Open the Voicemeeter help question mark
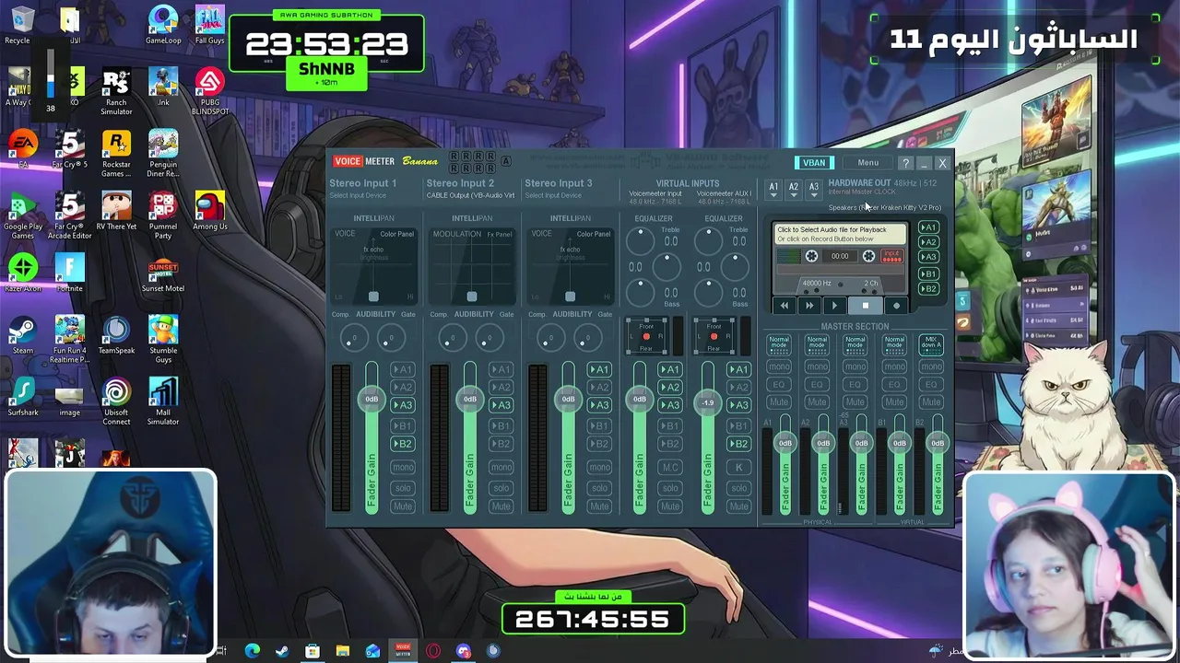 coord(905,163)
